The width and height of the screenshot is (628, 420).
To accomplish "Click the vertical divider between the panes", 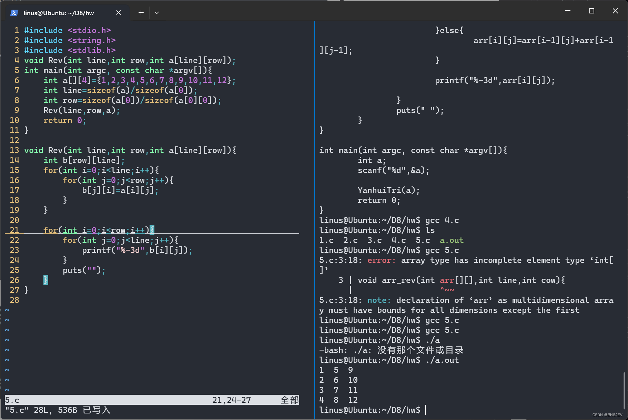I will point(314,221).
